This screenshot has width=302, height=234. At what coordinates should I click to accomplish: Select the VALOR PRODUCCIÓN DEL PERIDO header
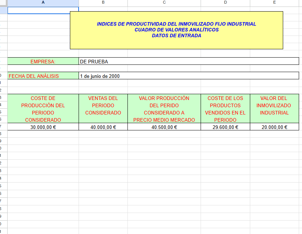pos(164,109)
